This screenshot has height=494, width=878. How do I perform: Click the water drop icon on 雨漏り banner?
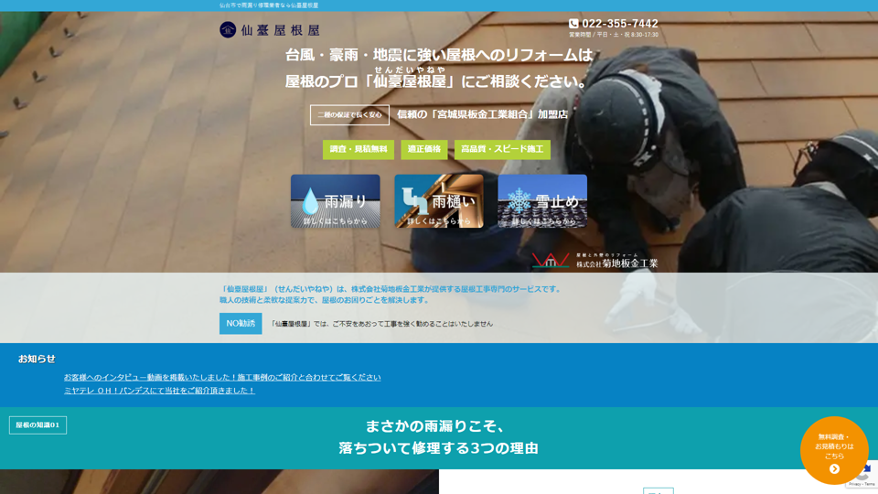tap(311, 201)
